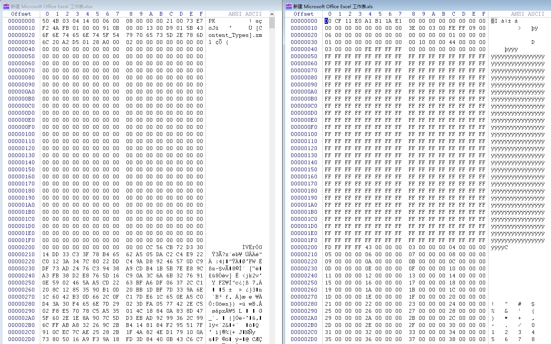Click offset 000002D0 in the xlsx window
The image size is (551, 344).
(21, 339)
